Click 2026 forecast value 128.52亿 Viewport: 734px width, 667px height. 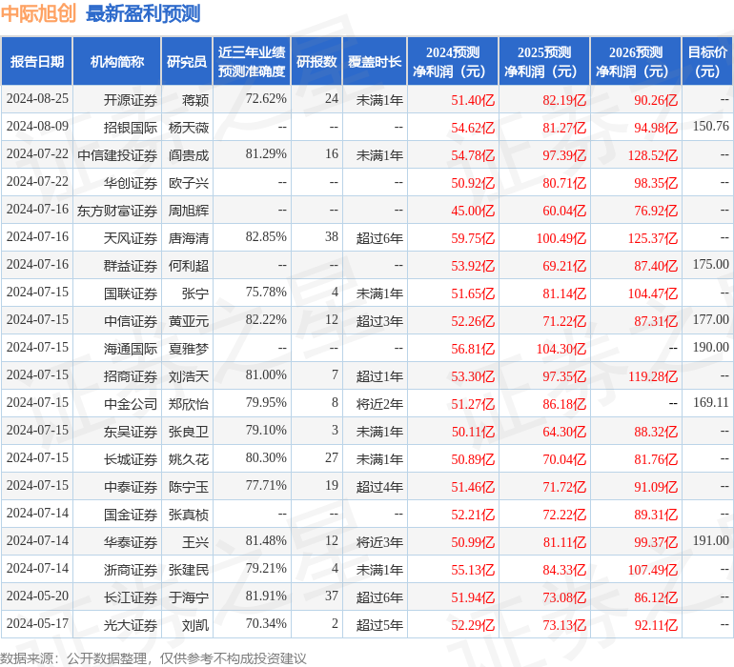tap(653, 155)
